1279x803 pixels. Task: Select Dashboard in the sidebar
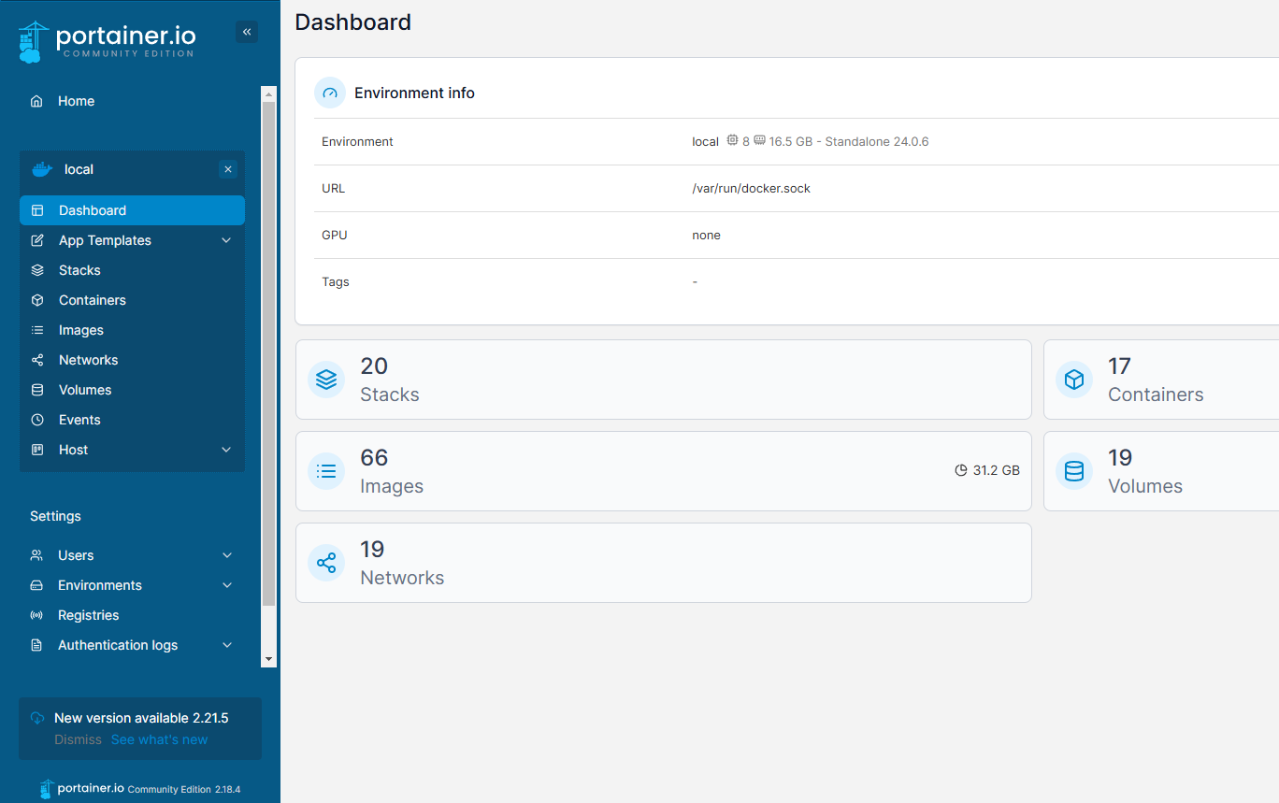click(132, 210)
